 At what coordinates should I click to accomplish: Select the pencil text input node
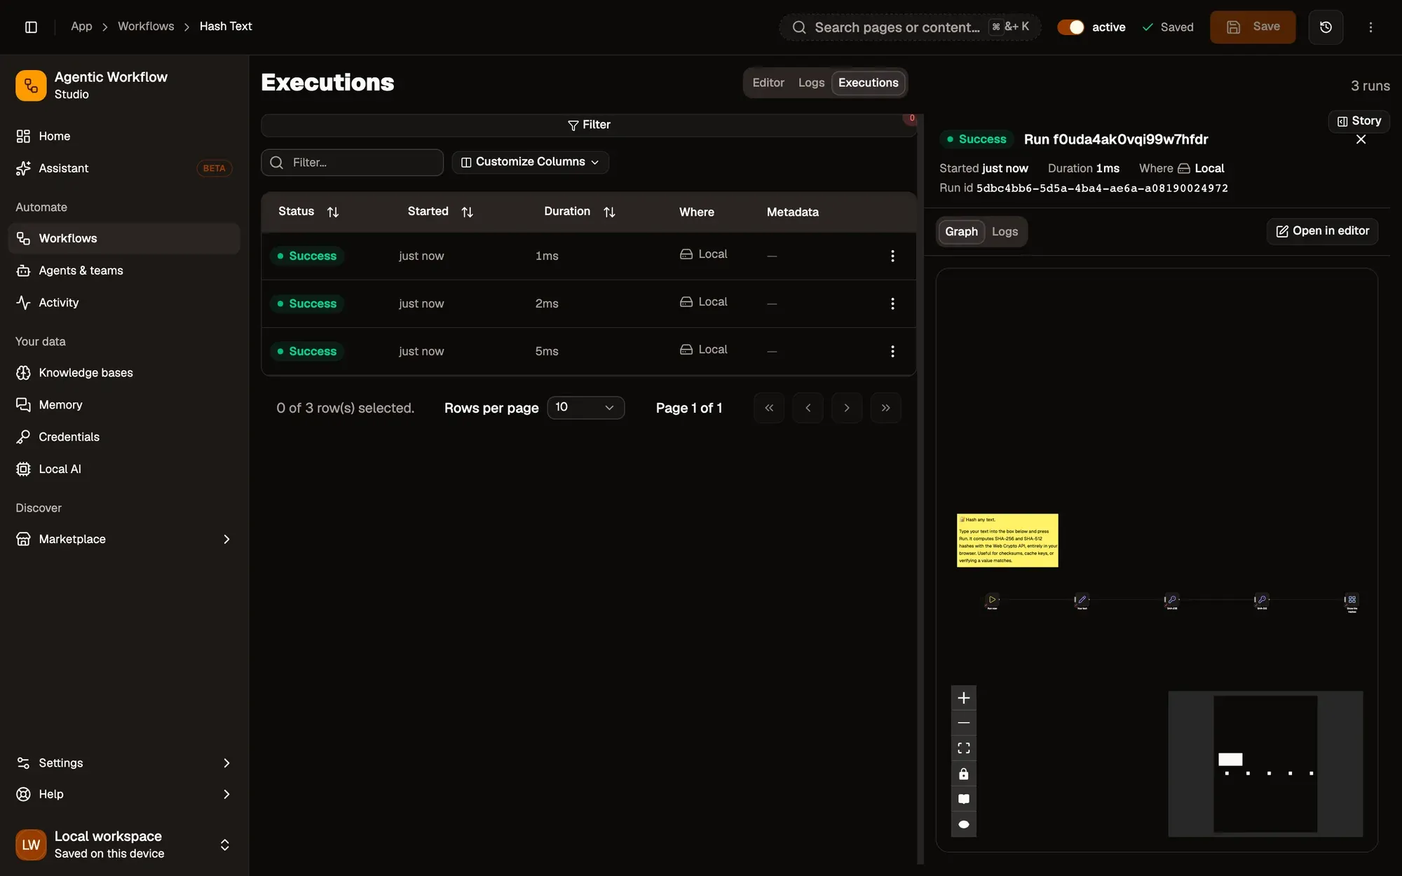[x=1082, y=600]
